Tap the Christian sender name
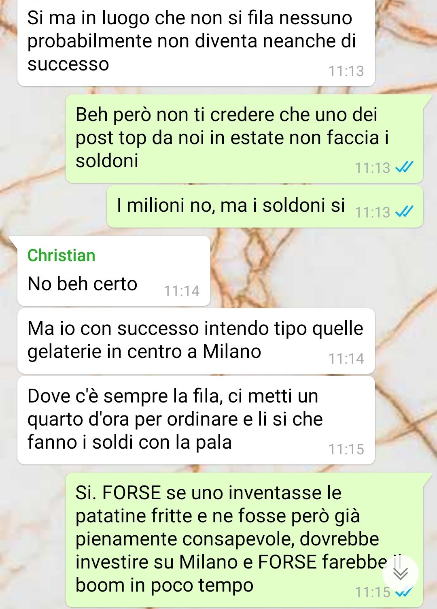 point(62,256)
